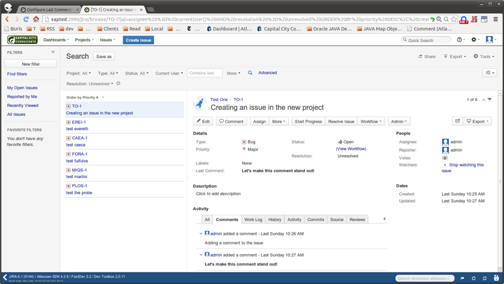504x284 pixels.
Task: Switch to Configure Last Comment browser tab
Action: point(49,10)
